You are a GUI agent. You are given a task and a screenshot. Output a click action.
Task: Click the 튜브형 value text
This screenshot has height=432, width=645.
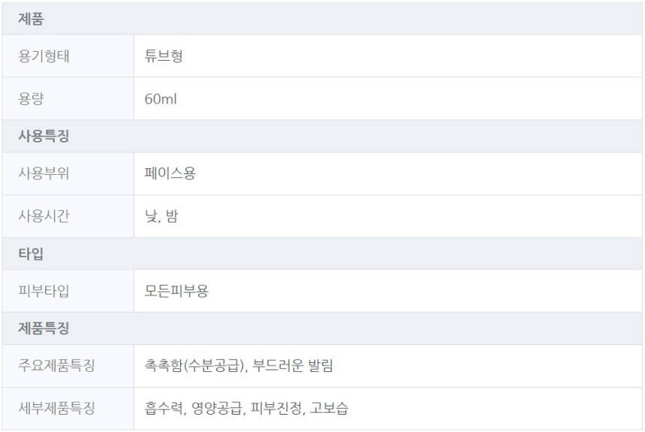pos(163,56)
